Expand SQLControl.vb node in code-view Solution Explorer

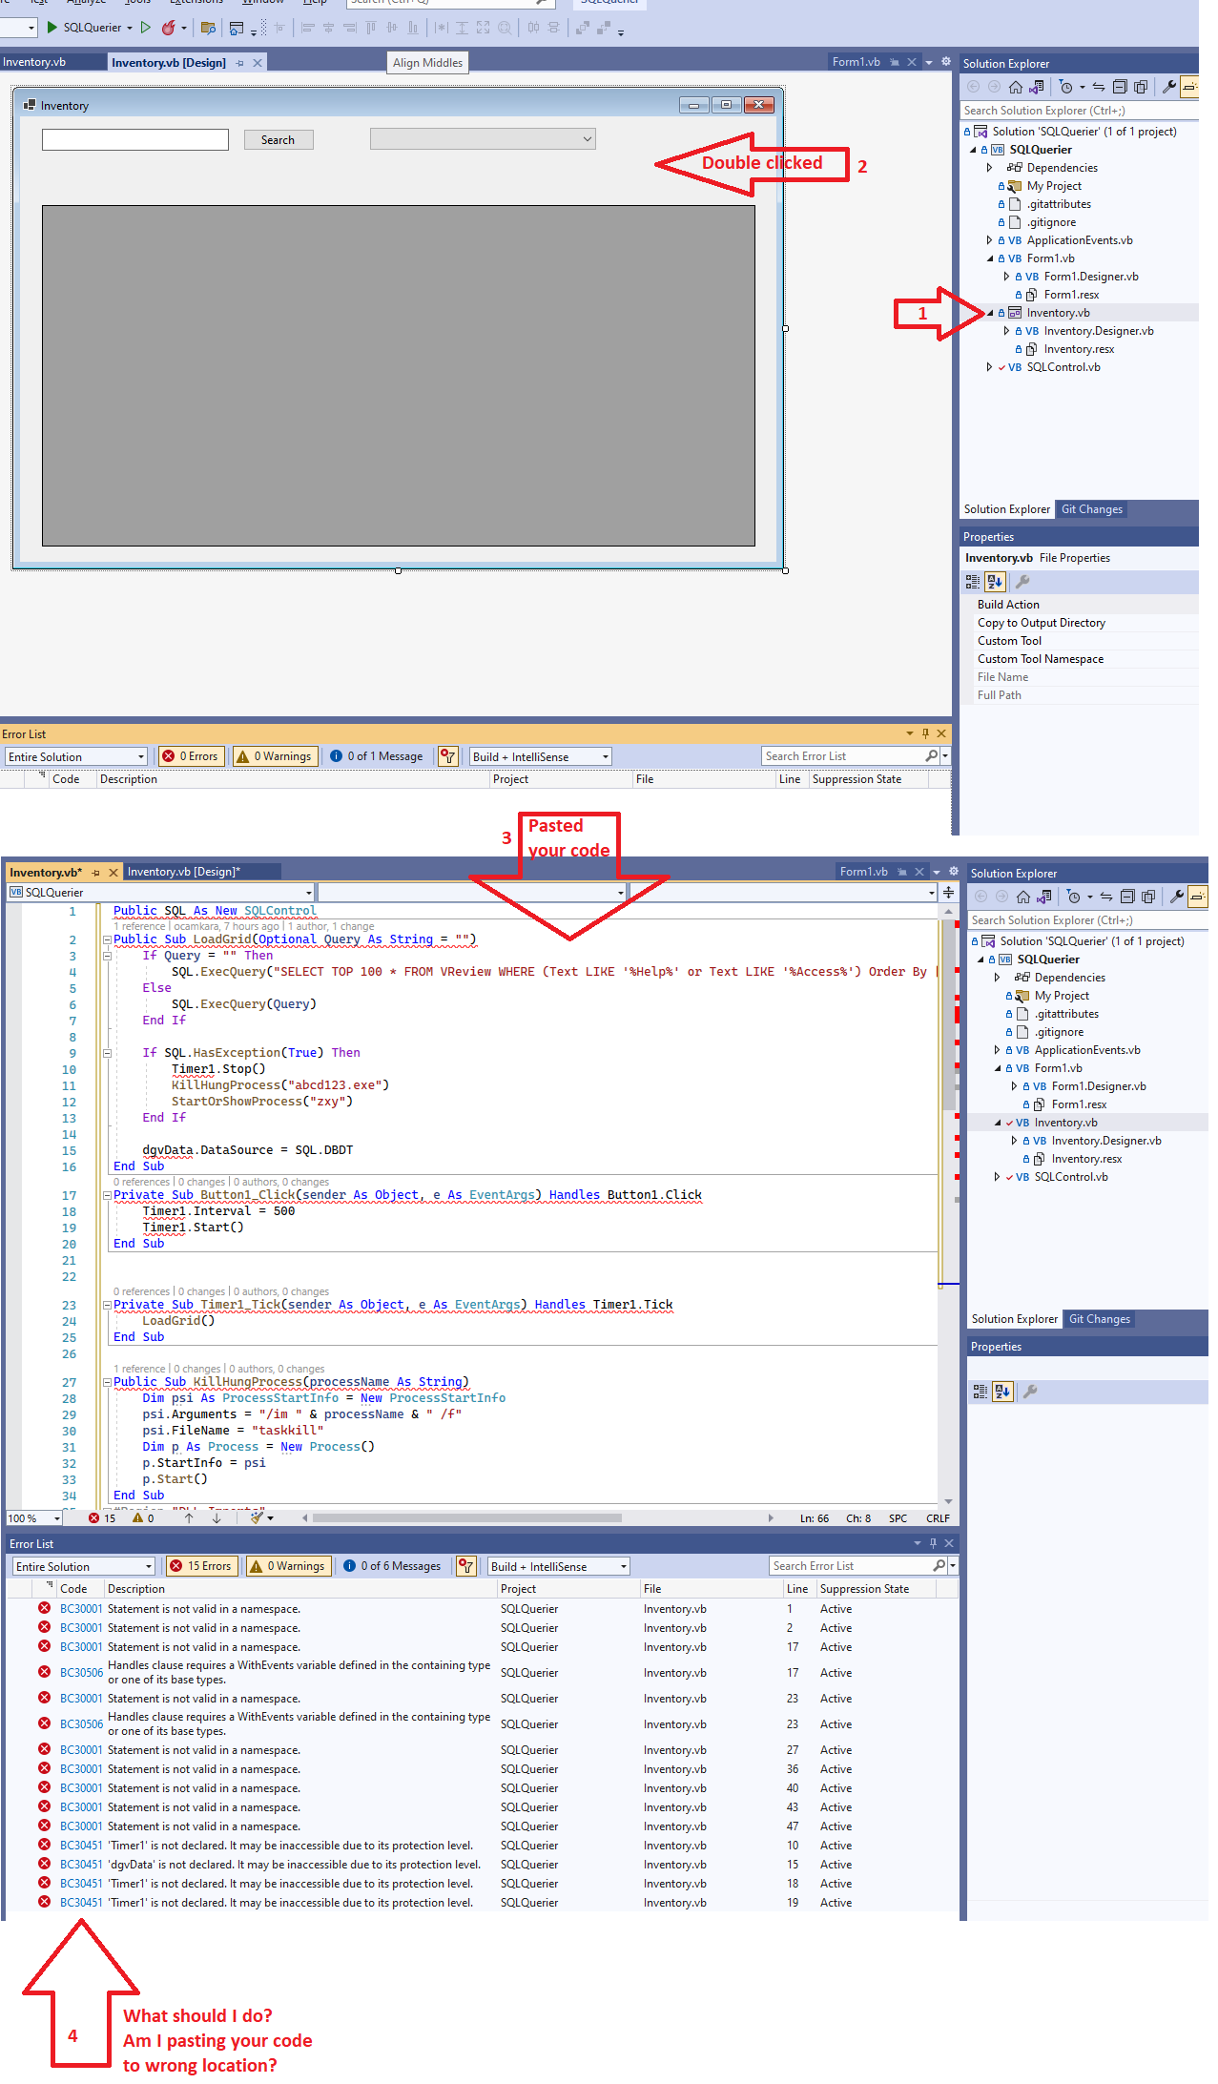point(997,1177)
